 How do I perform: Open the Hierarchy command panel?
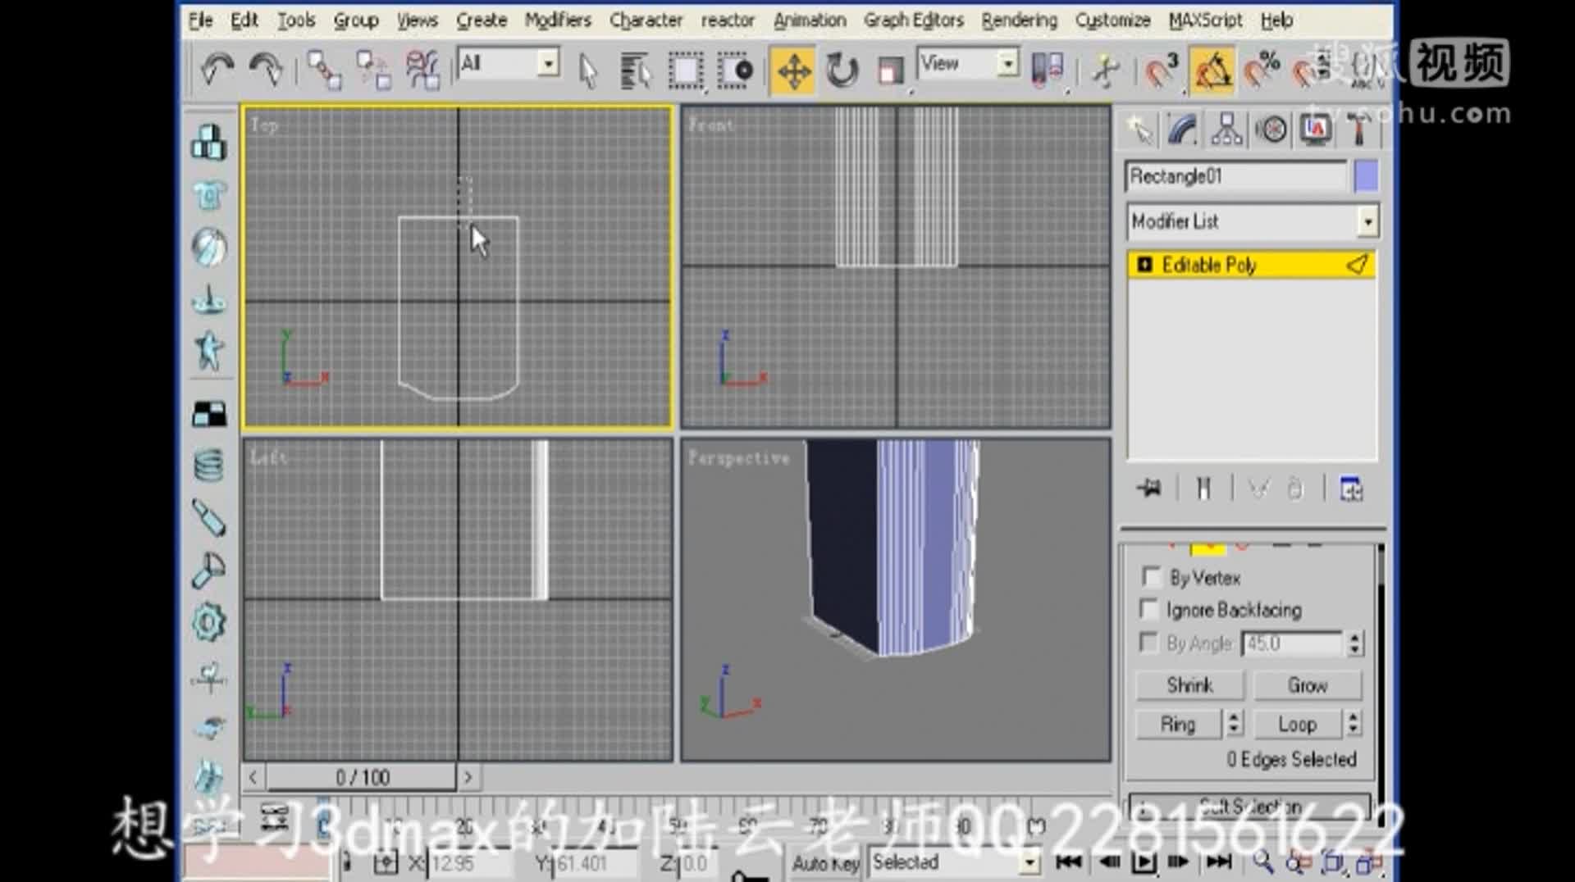click(1225, 130)
